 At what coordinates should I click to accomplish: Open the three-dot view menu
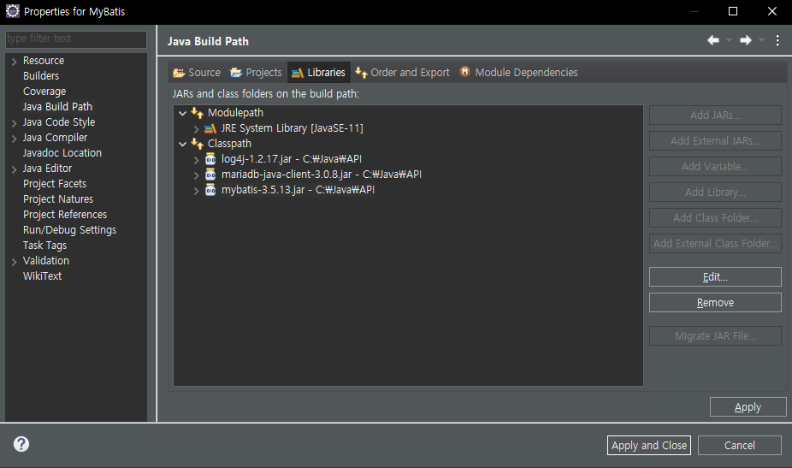tap(777, 40)
